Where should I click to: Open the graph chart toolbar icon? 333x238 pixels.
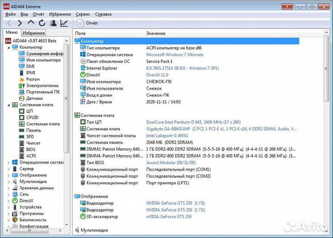tap(64, 23)
